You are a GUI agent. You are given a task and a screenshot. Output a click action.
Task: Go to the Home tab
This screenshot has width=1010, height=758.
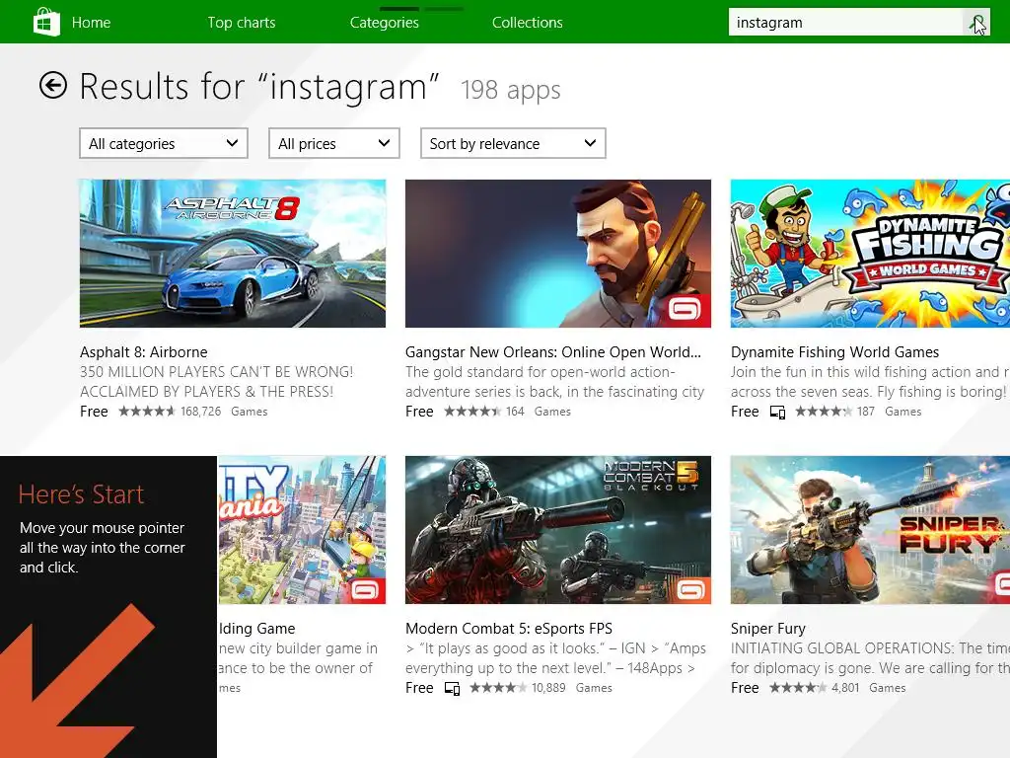[x=91, y=23]
